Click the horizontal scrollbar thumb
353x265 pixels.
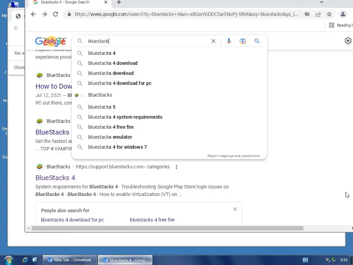pos(168,228)
